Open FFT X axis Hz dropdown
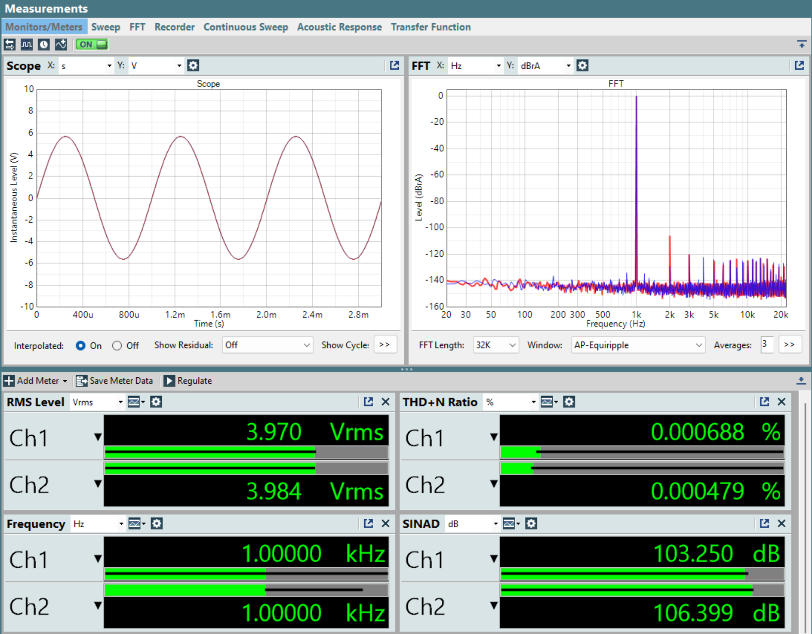The height and width of the screenshot is (634, 812). coord(475,66)
